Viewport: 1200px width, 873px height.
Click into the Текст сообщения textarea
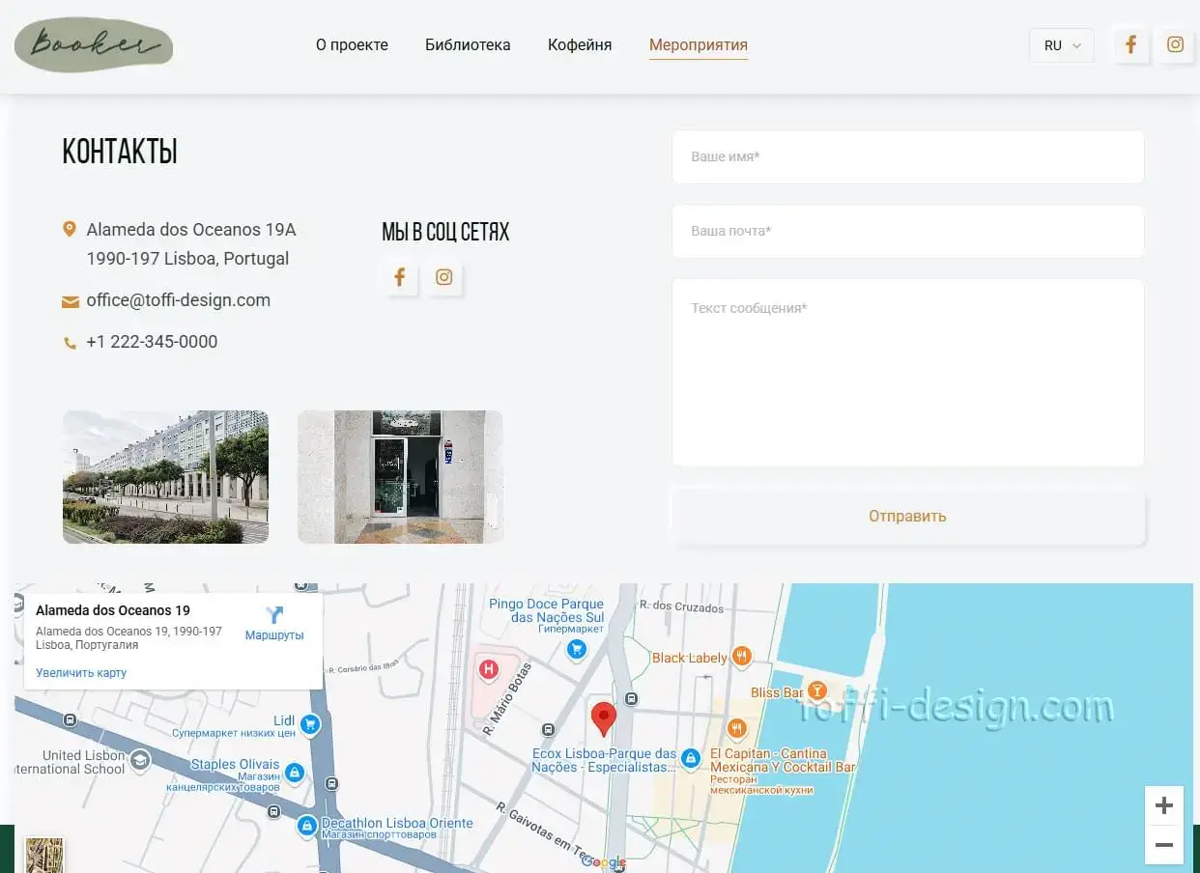pos(907,372)
